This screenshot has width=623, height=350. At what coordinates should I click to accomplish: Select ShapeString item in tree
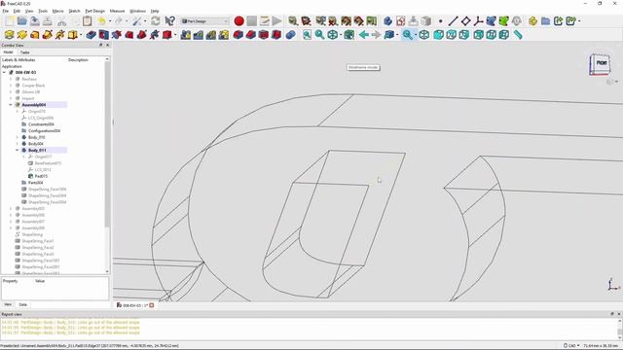click(x=32, y=234)
